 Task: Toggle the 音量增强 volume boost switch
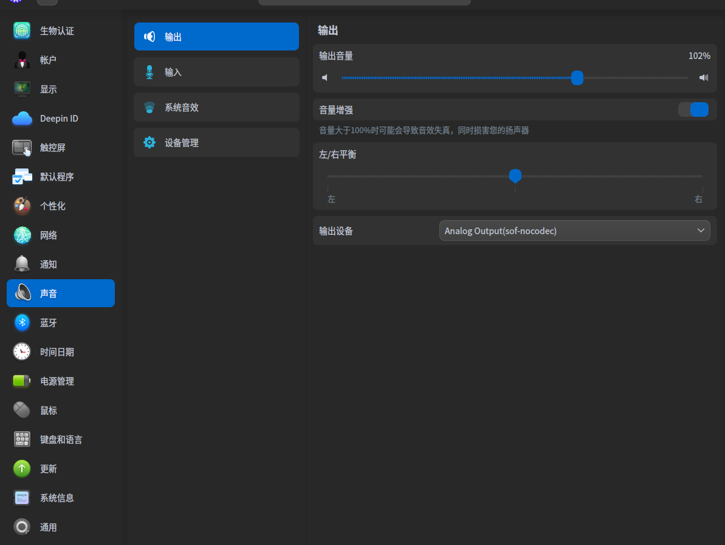(x=693, y=109)
